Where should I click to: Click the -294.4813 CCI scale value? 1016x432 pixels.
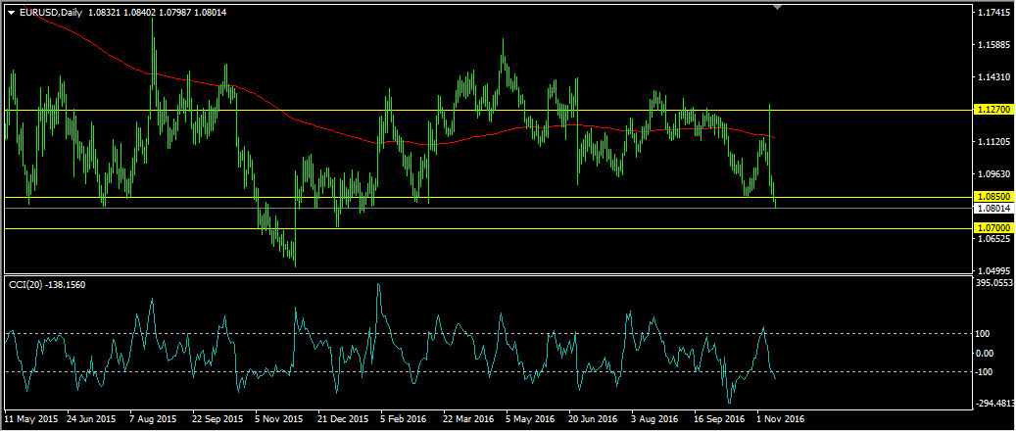(x=994, y=402)
